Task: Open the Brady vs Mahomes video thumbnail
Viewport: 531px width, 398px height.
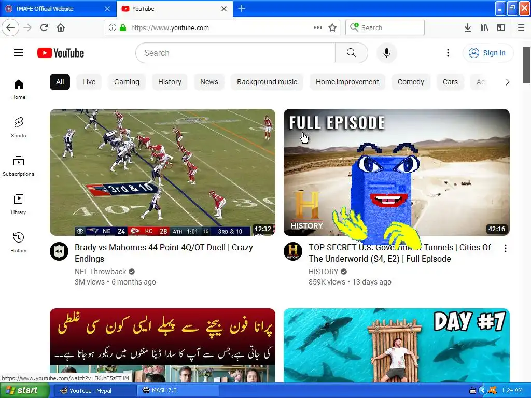Action: coord(162,172)
